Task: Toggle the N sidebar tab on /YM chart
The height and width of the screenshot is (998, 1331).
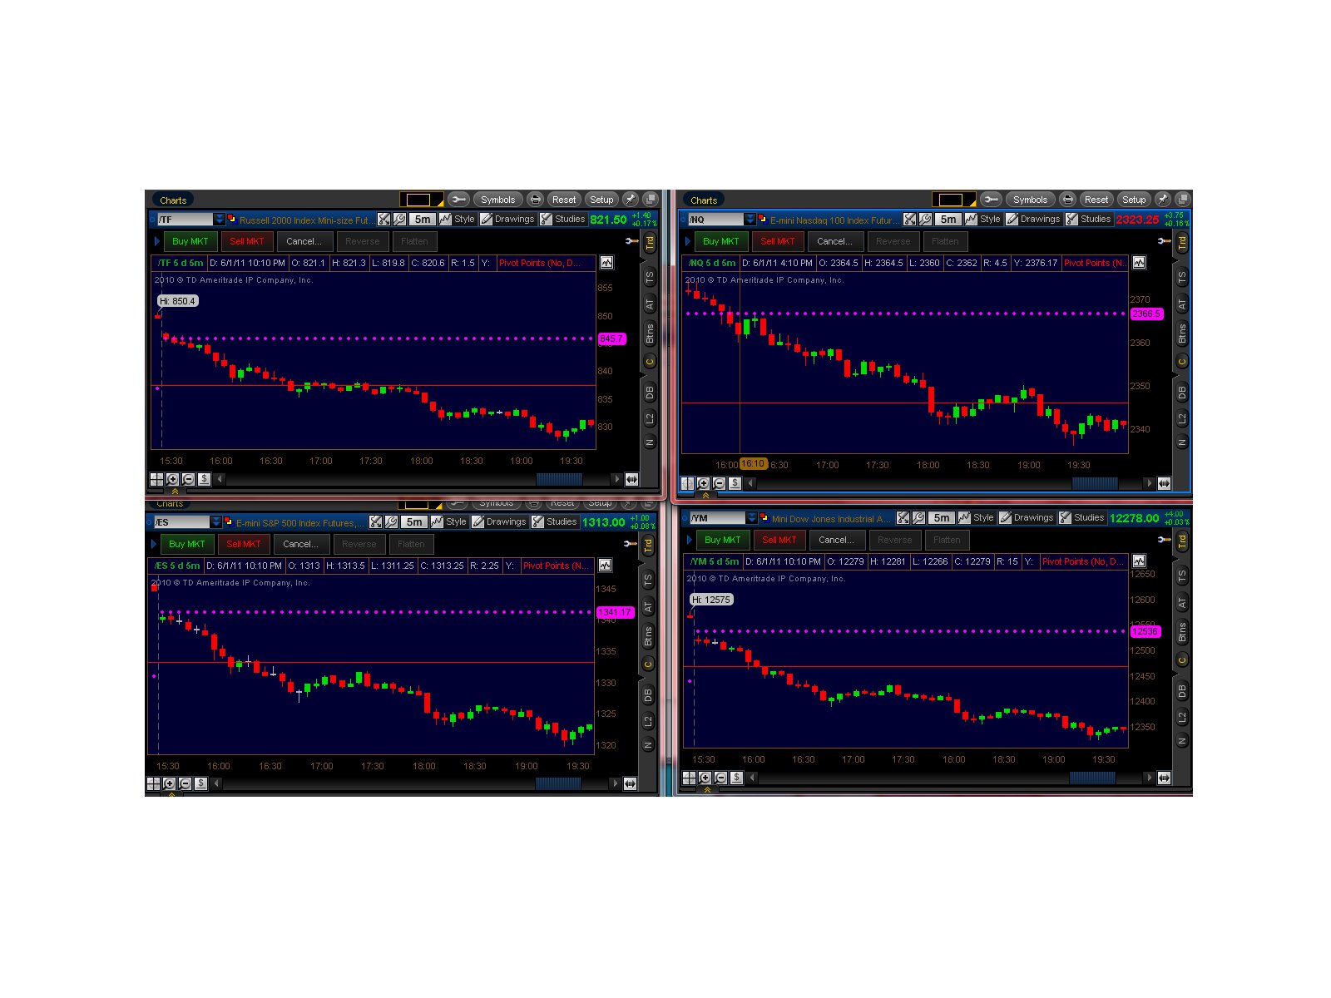Action: click(x=1182, y=740)
